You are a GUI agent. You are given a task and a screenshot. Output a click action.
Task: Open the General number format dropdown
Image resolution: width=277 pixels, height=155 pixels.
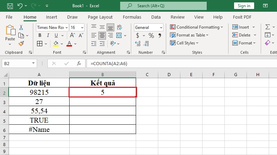[161, 28]
